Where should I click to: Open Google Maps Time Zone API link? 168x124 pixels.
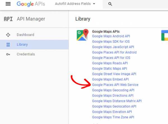click(113, 117)
